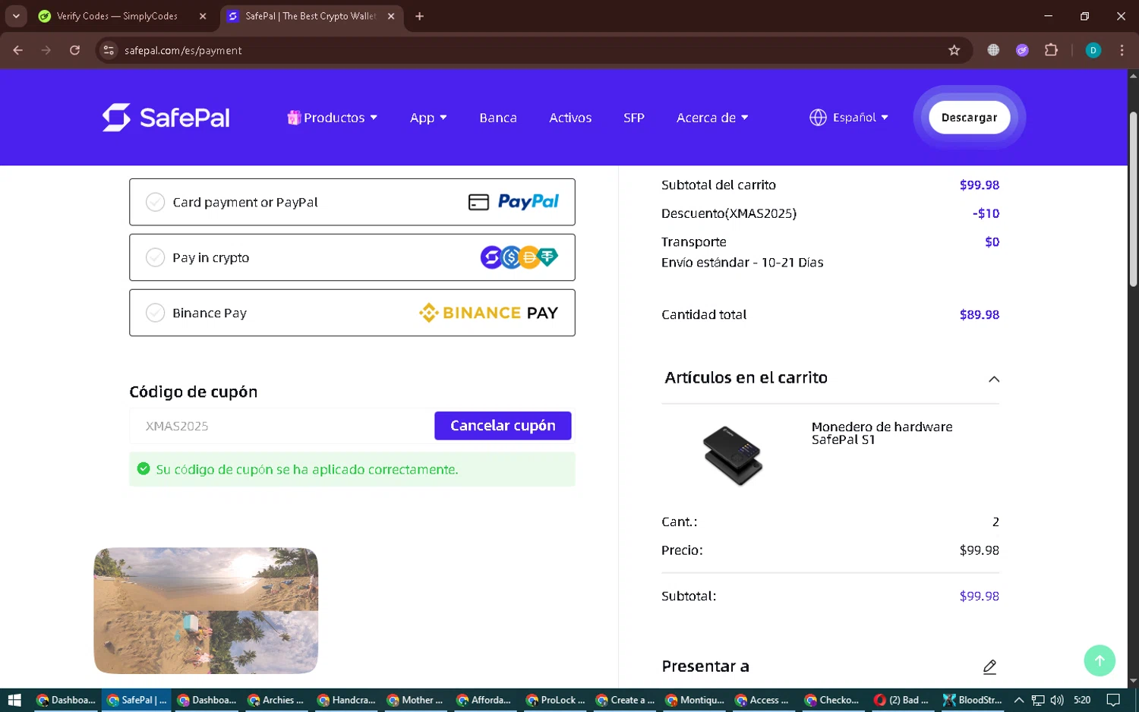Image resolution: width=1139 pixels, height=712 pixels.
Task: Open the Productos dropdown menu
Action: [332, 118]
